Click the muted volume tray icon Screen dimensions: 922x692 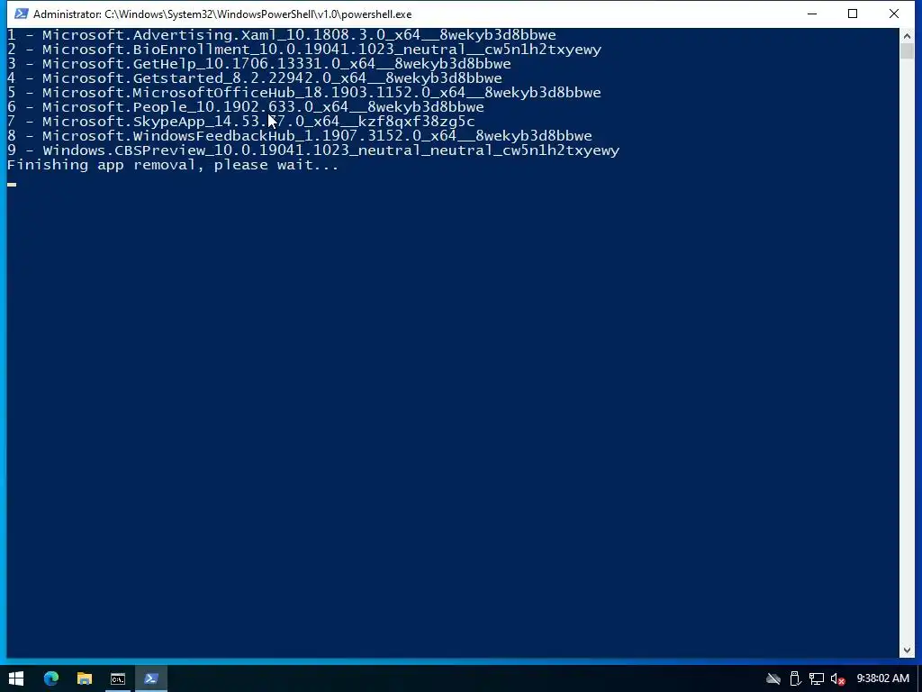click(838, 678)
